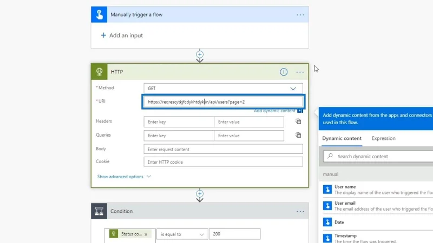Click the Add dynamic content plus badge

300,111
